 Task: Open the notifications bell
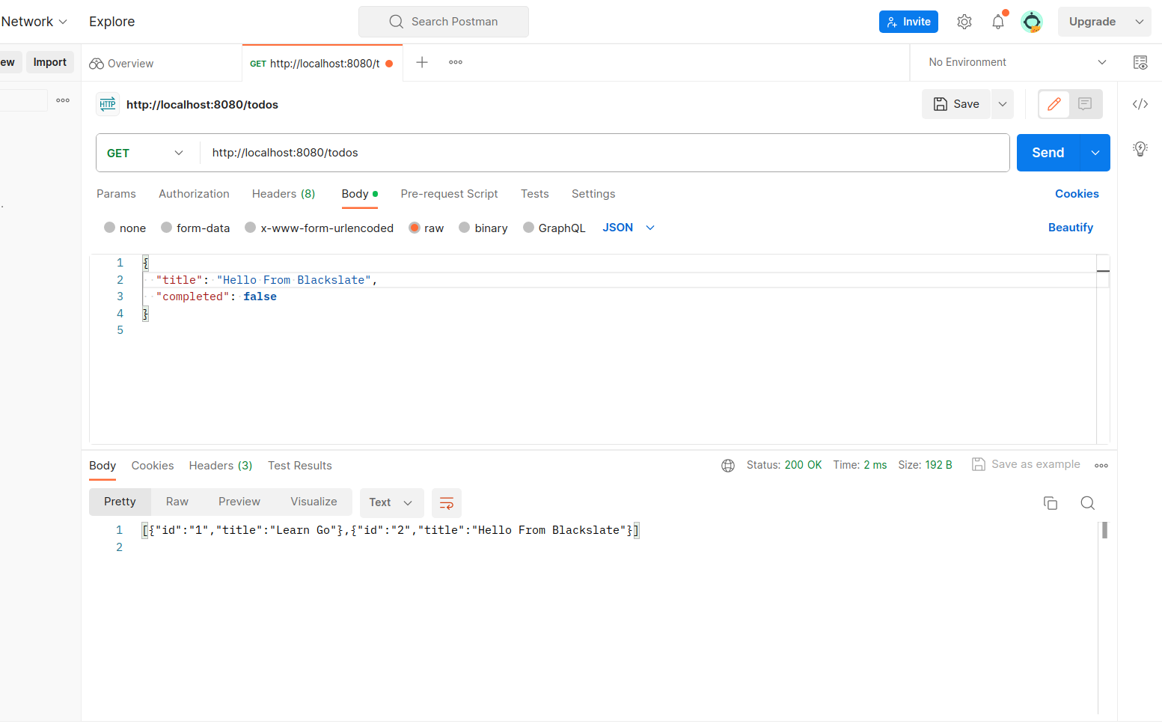[997, 21]
